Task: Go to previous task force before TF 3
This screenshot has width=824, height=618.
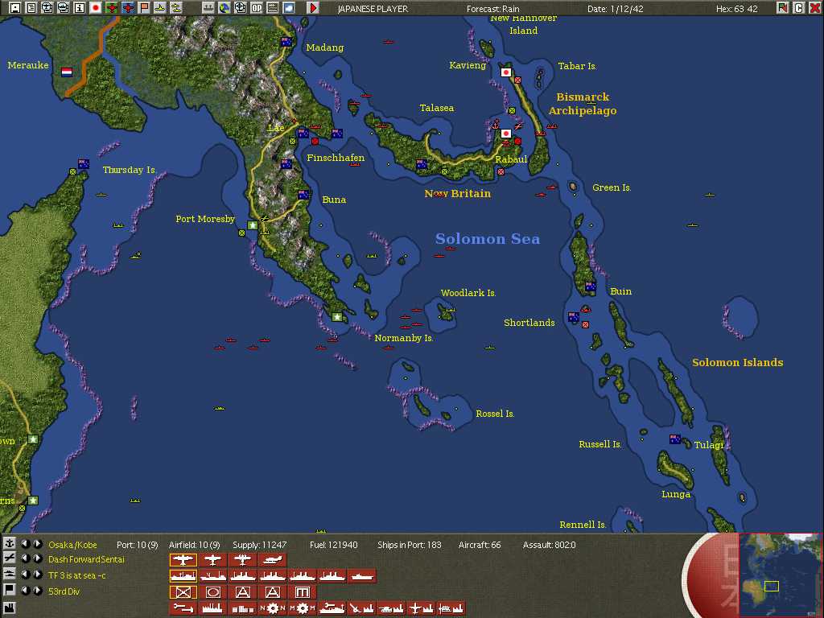Action: [25, 575]
